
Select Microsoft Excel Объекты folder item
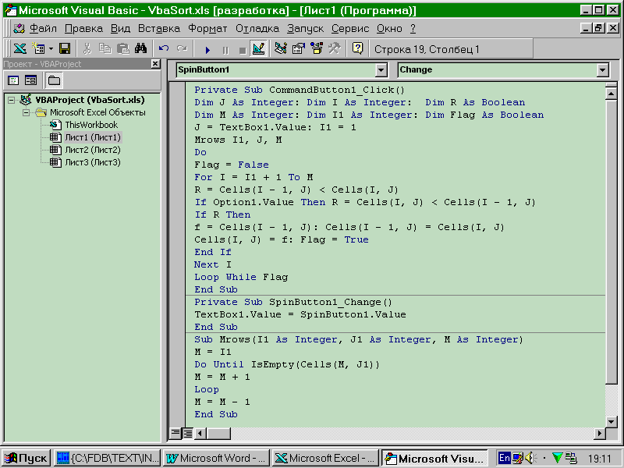[x=97, y=112]
